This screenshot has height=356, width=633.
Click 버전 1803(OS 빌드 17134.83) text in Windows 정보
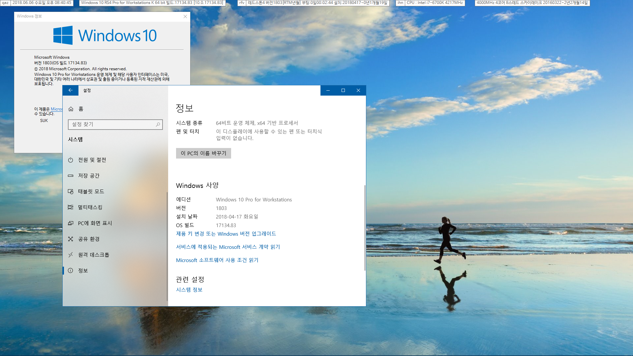(x=61, y=63)
